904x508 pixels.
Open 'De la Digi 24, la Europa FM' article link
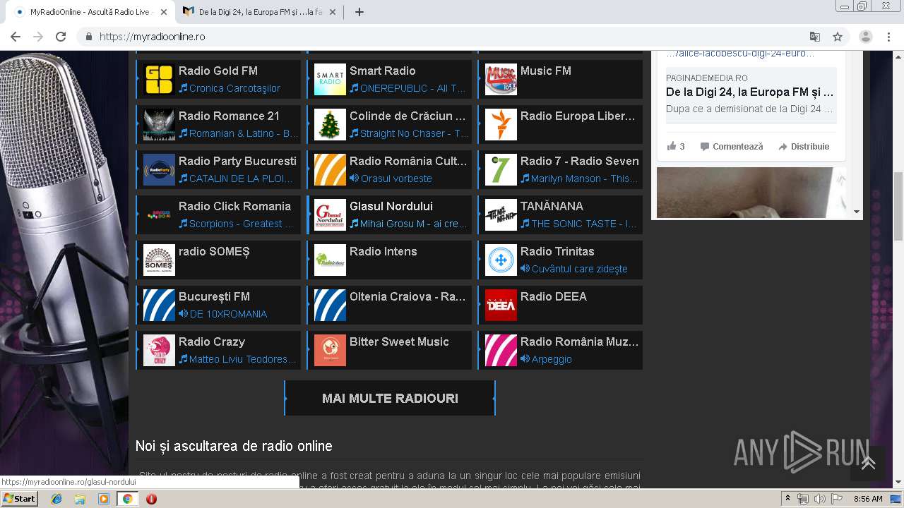click(x=750, y=92)
